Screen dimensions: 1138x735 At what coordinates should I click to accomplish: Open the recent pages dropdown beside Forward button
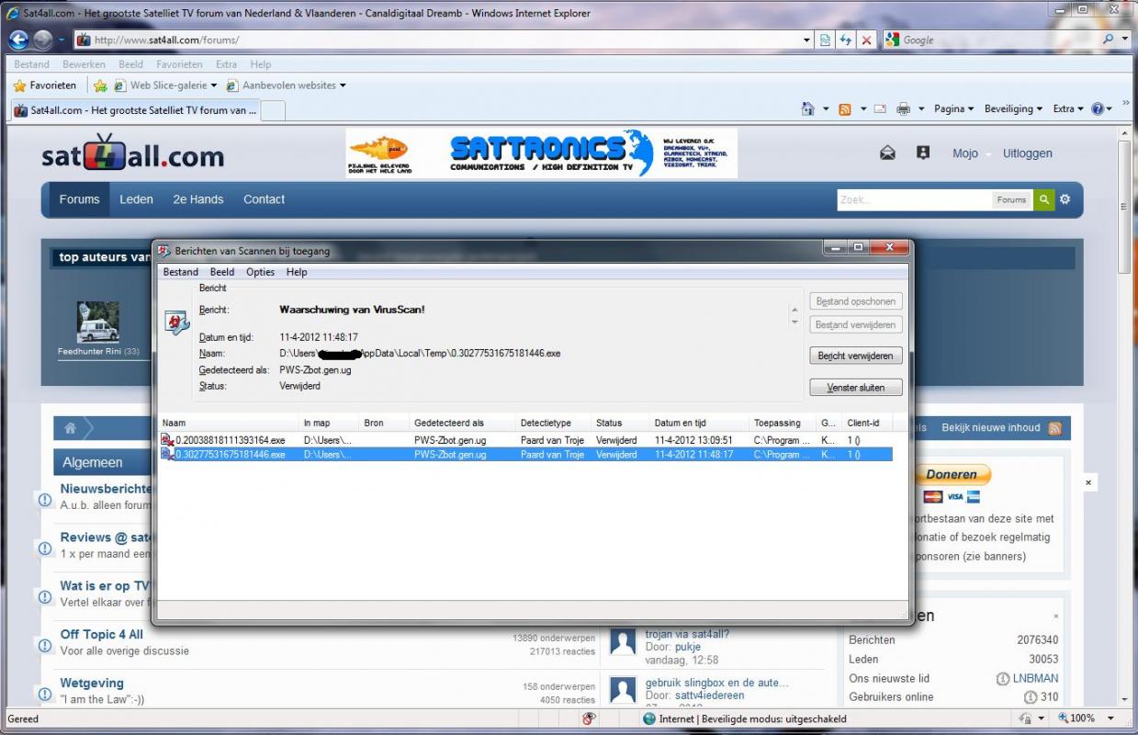[61, 40]
